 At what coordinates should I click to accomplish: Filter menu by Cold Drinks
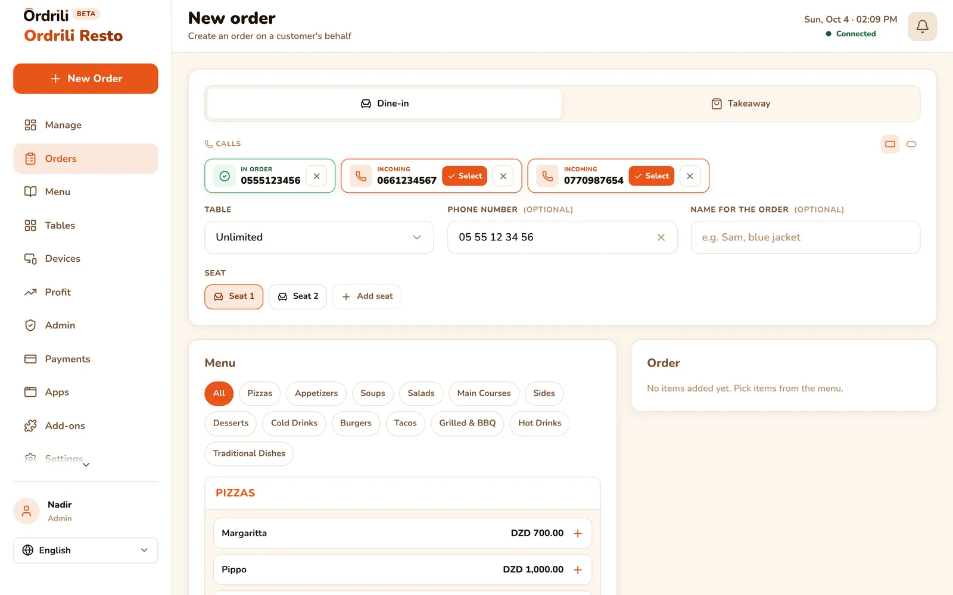click(294, 423)
